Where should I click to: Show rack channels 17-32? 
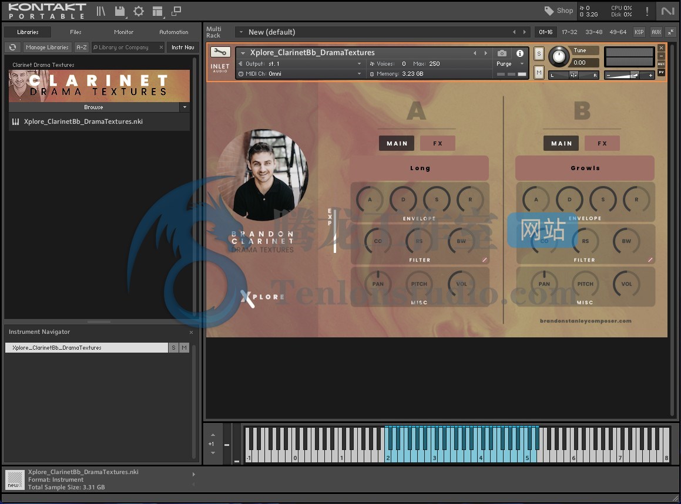click(569, 32)
